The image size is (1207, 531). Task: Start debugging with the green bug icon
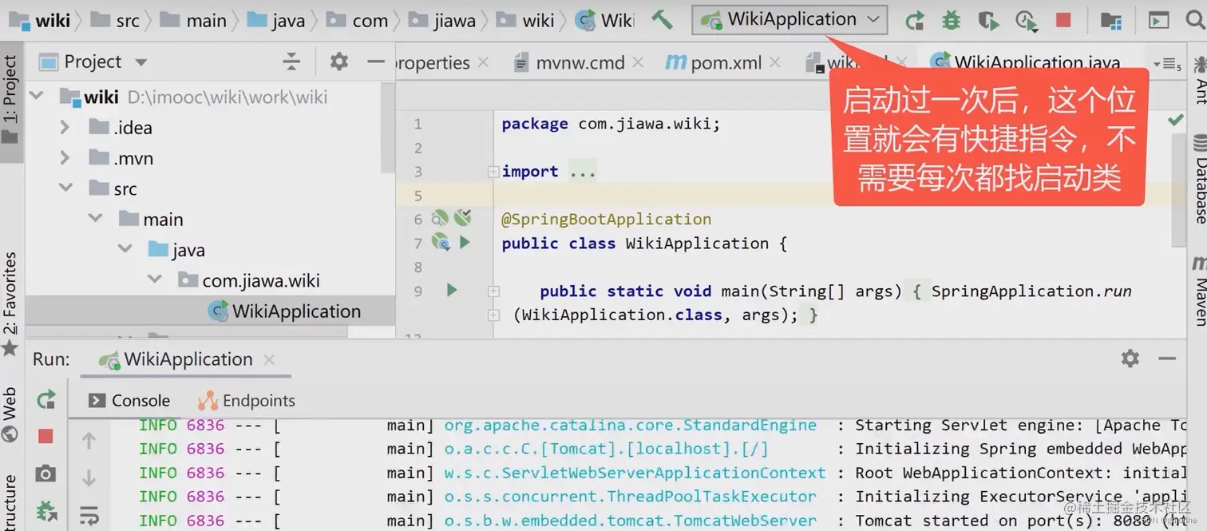click(x=951, y=21)
